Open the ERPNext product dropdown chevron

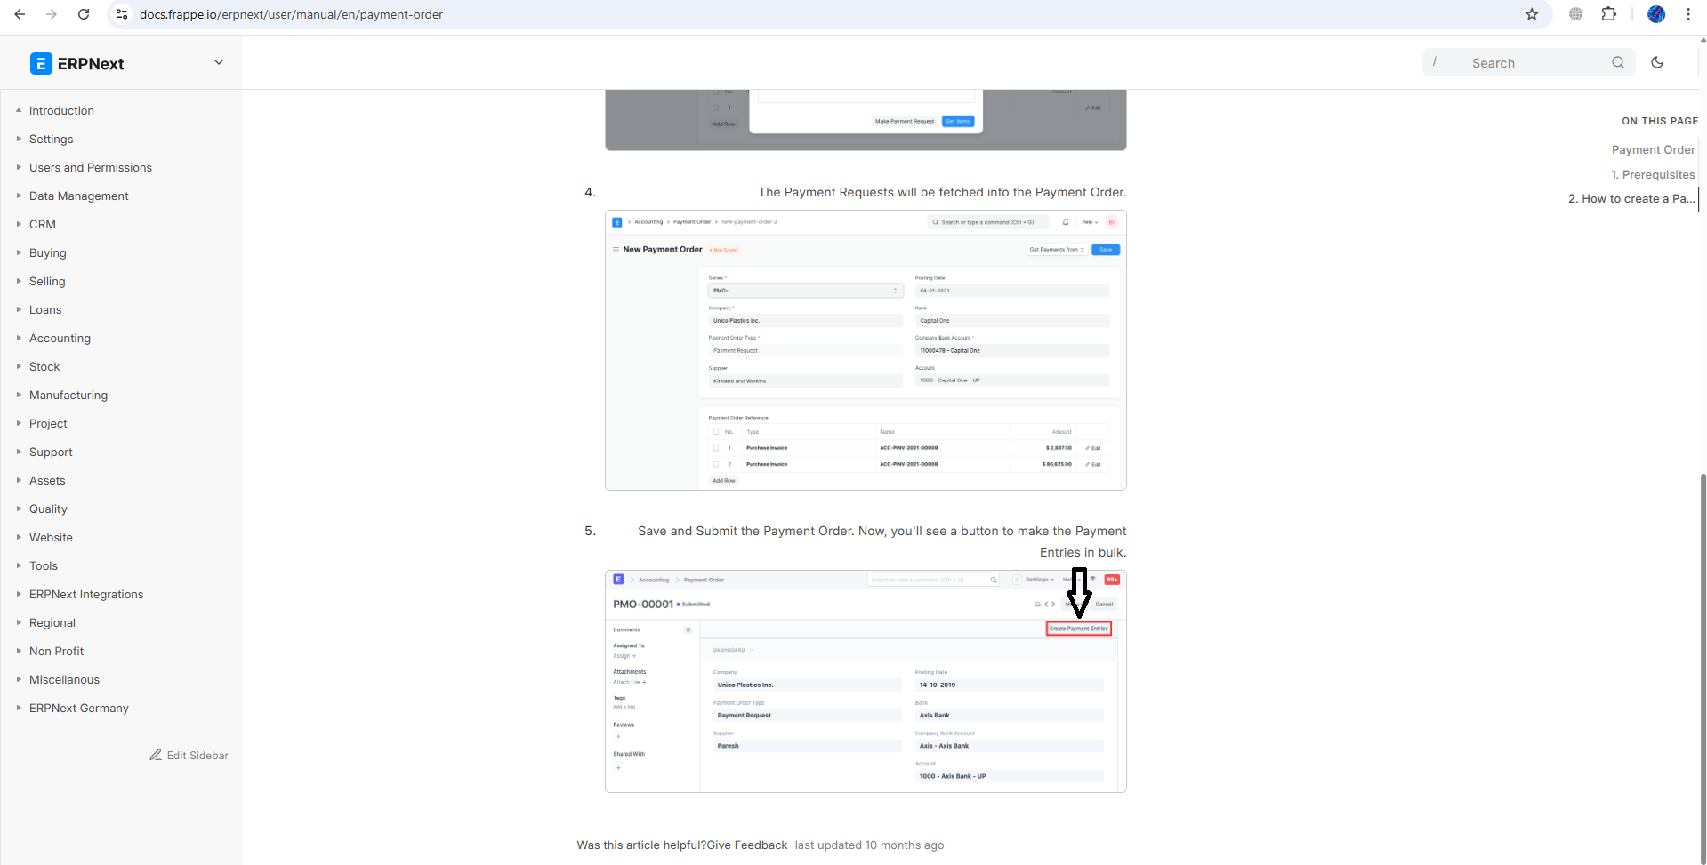click(x=219, y=62)
